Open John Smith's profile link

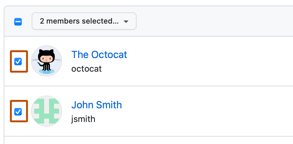coord(97,105)
